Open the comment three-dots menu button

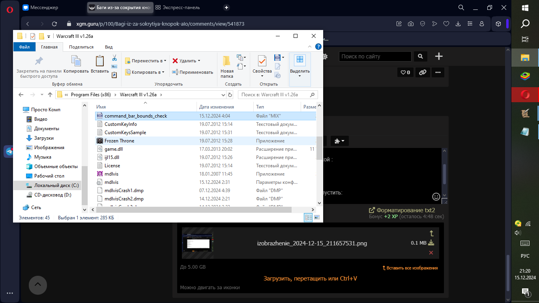(438, 72)
